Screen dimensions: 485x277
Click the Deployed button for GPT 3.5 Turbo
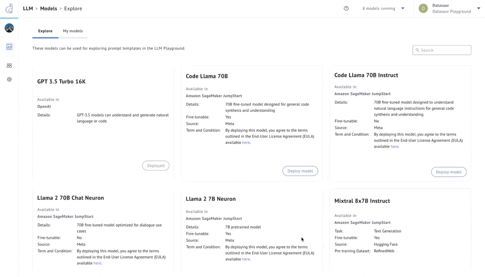point(156,166)
